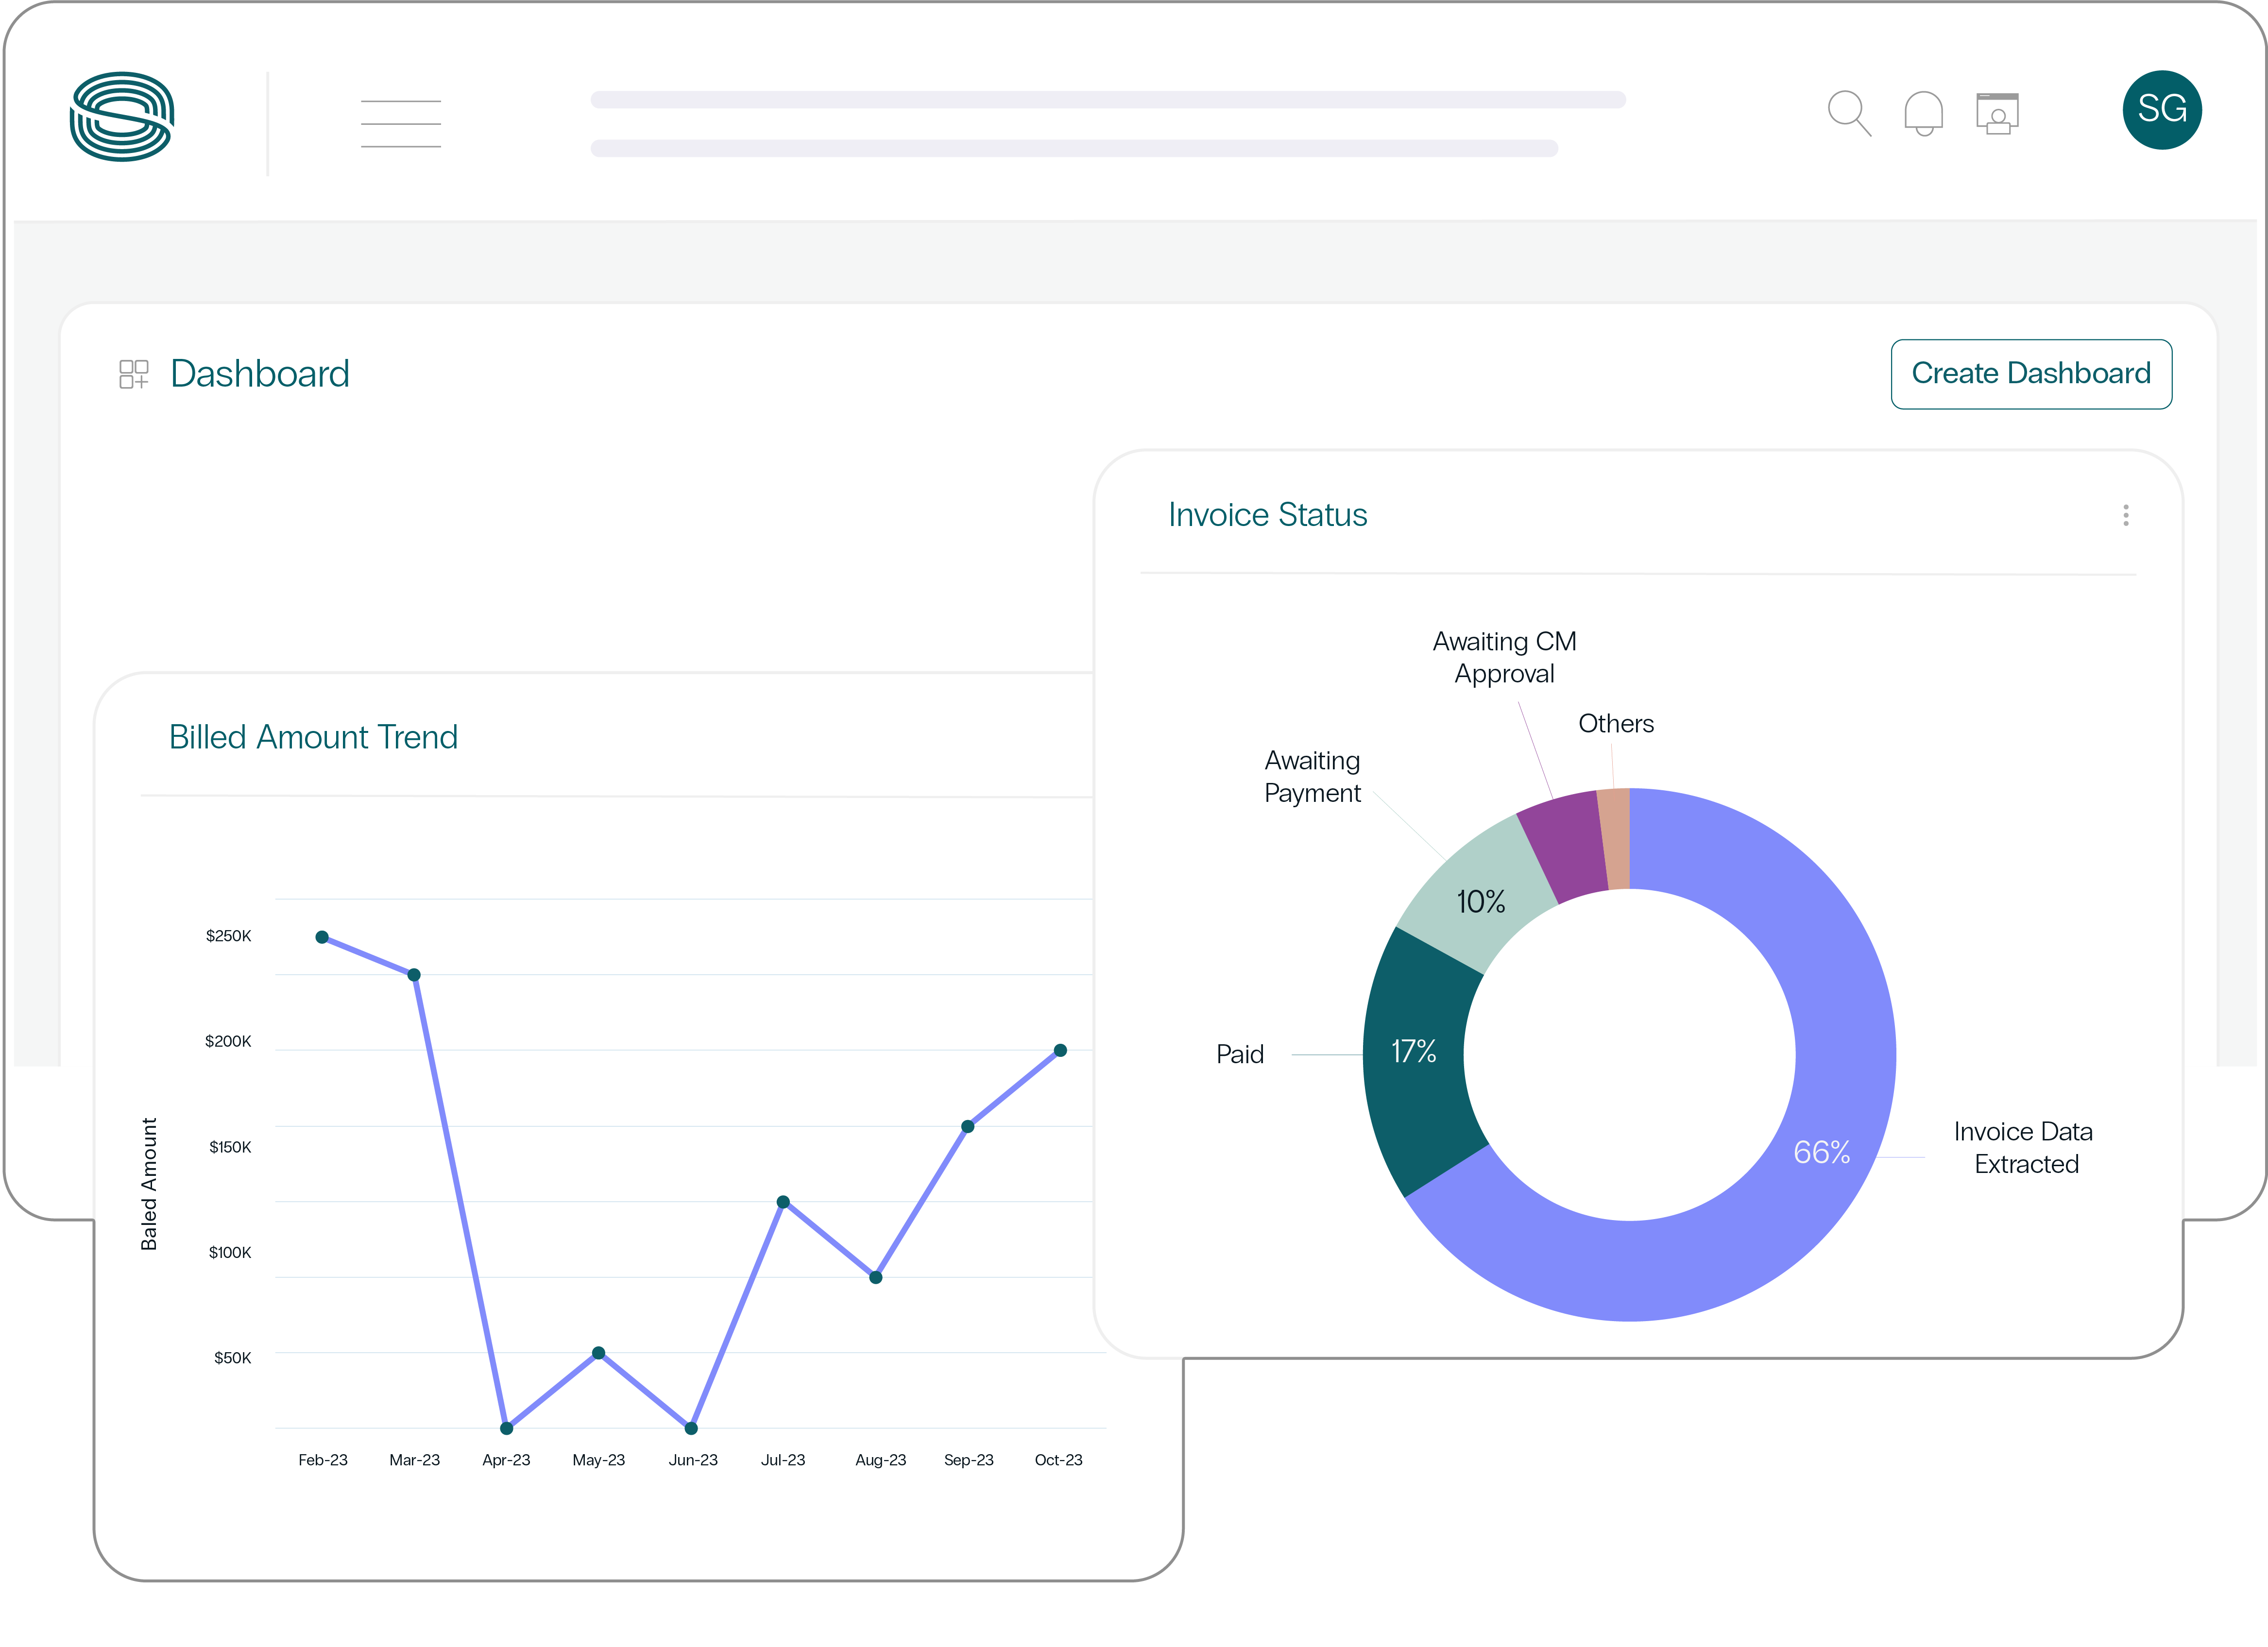
Task: Click the Oct-23 data point
Action: click(x=1061, y=1051)
